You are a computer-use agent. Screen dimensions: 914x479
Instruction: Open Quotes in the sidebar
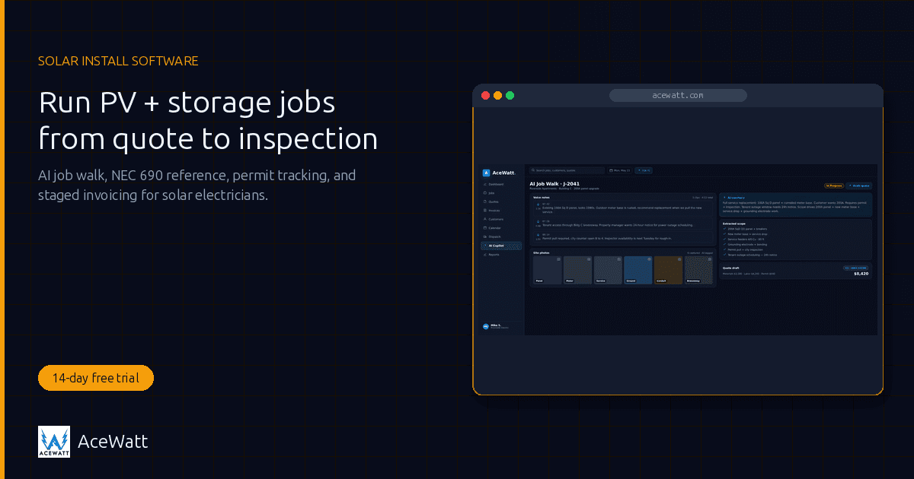coord(503,201)
